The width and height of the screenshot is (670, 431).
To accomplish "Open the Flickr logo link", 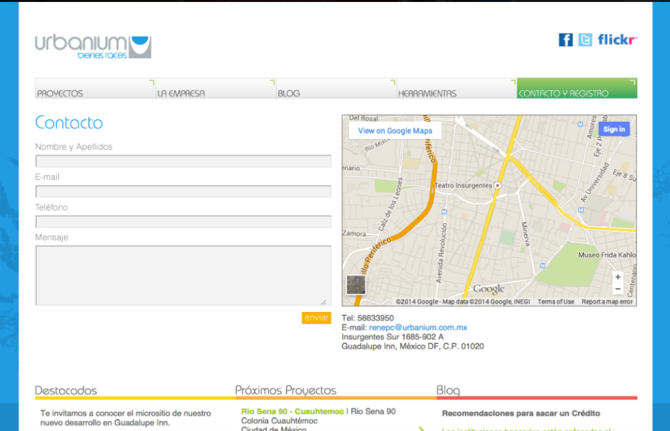I will pyautogui.click(x=617, y=39).
